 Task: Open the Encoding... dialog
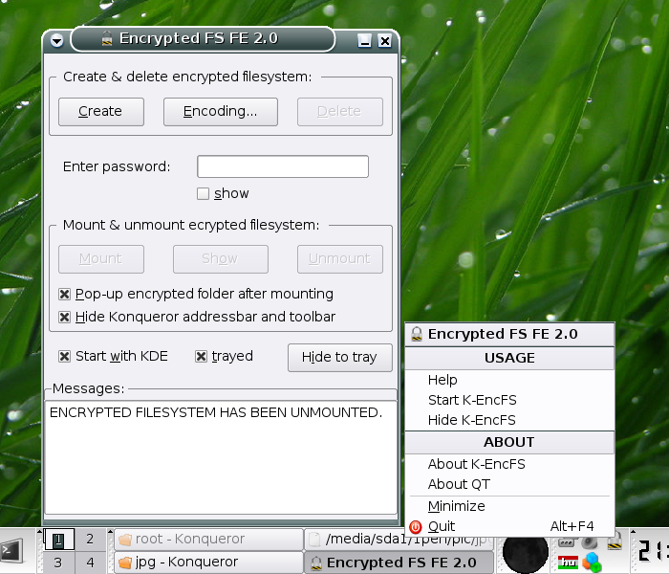coord(221,112)
